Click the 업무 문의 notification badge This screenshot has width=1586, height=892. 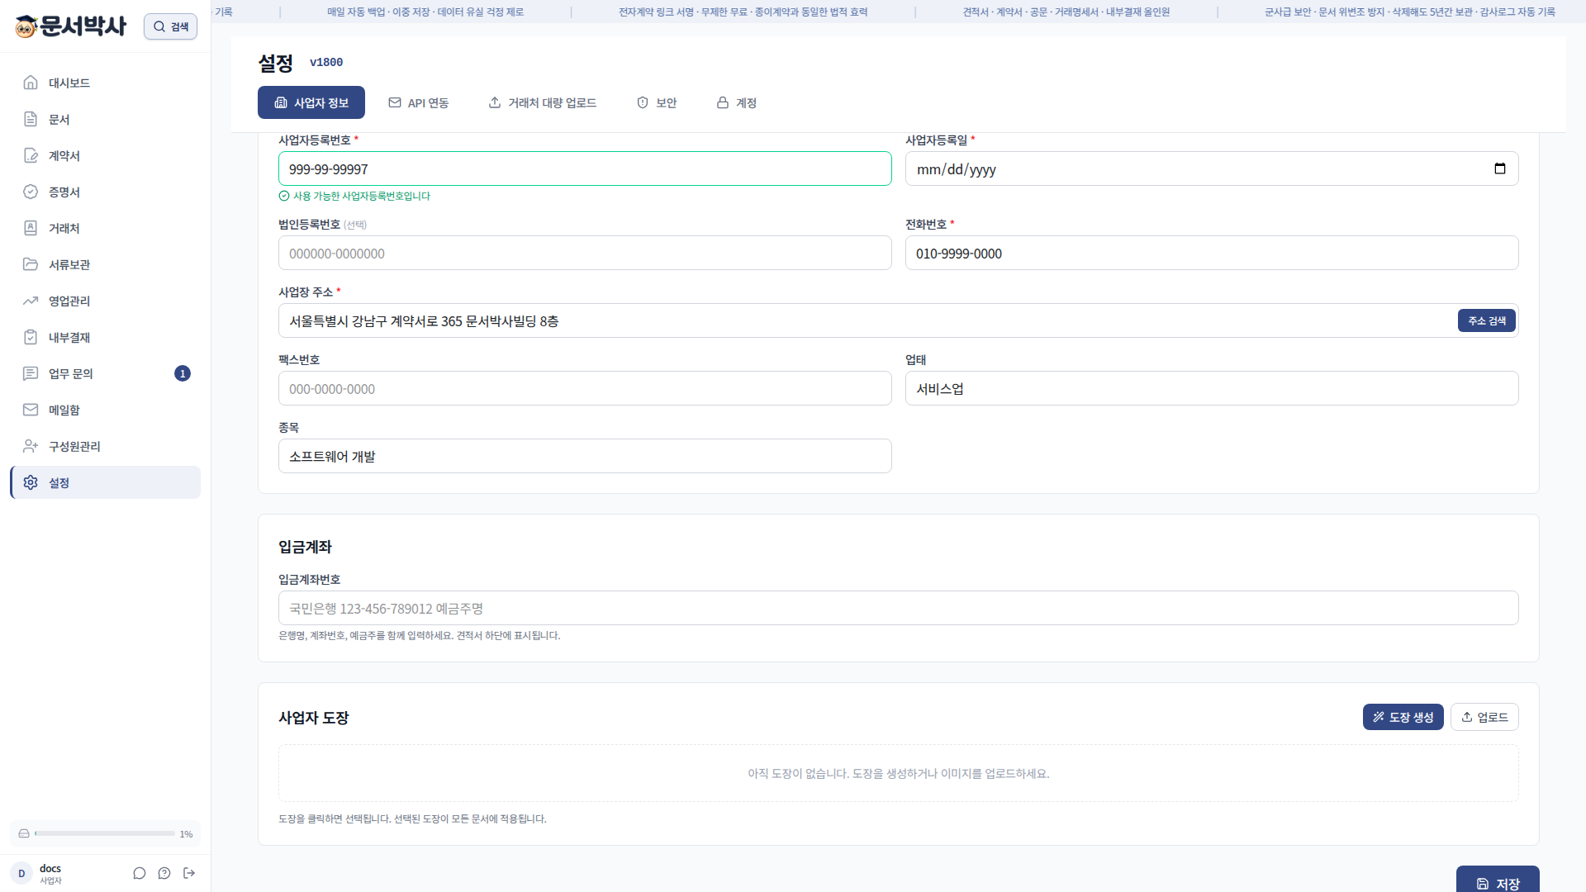[x=183, y=373]
